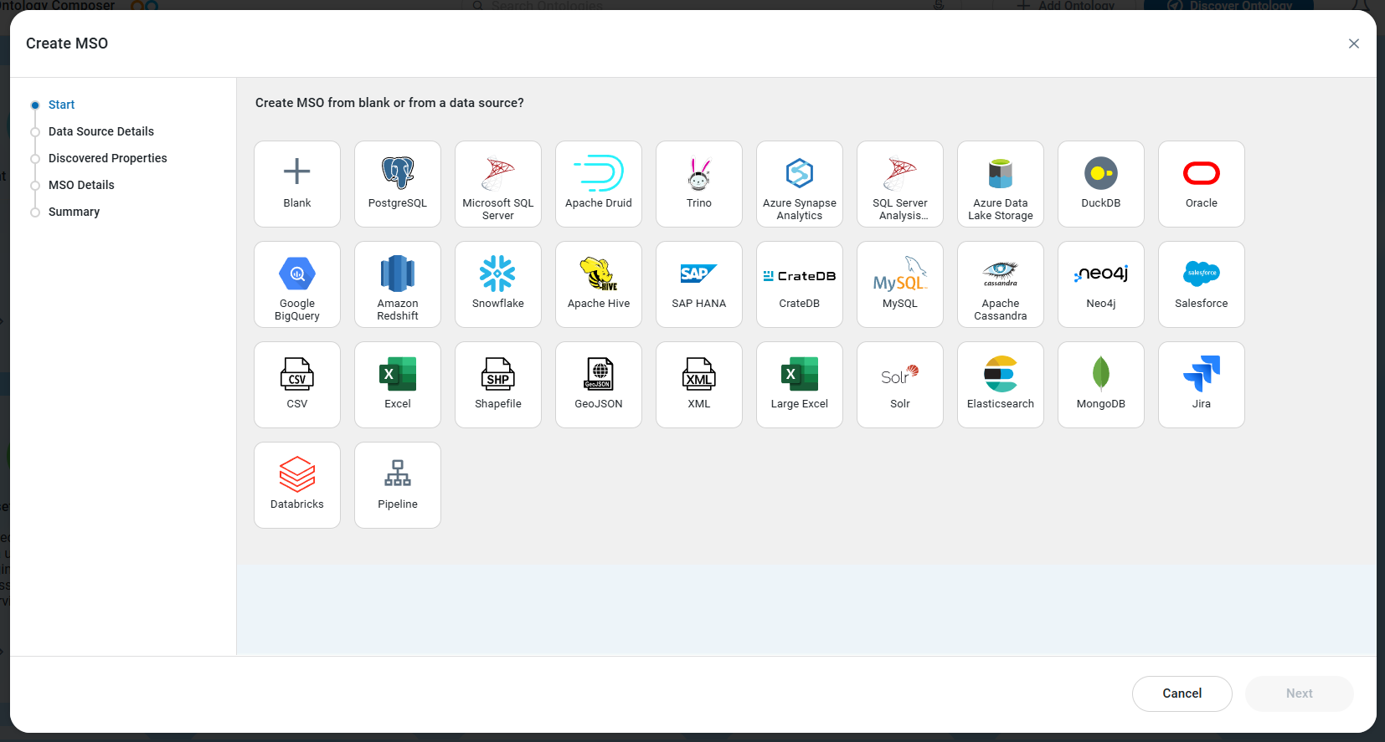The width and height of the screenshot is (1385, 742).
Task: Open the MSO Details step
Action: coord(81,185)
